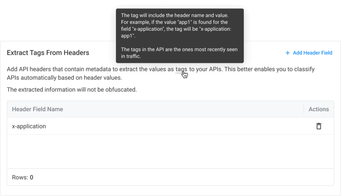Viewport: 341px width, 196px height.
Task: Click the tooltip's "For example" sentence
Action: pyautogui.click(x=175, y=22)
